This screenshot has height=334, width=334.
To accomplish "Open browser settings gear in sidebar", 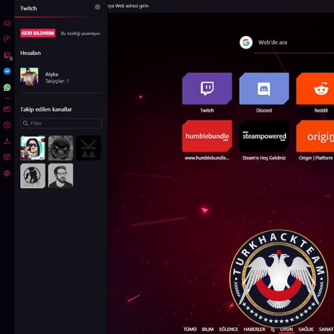I will [7, 173].
